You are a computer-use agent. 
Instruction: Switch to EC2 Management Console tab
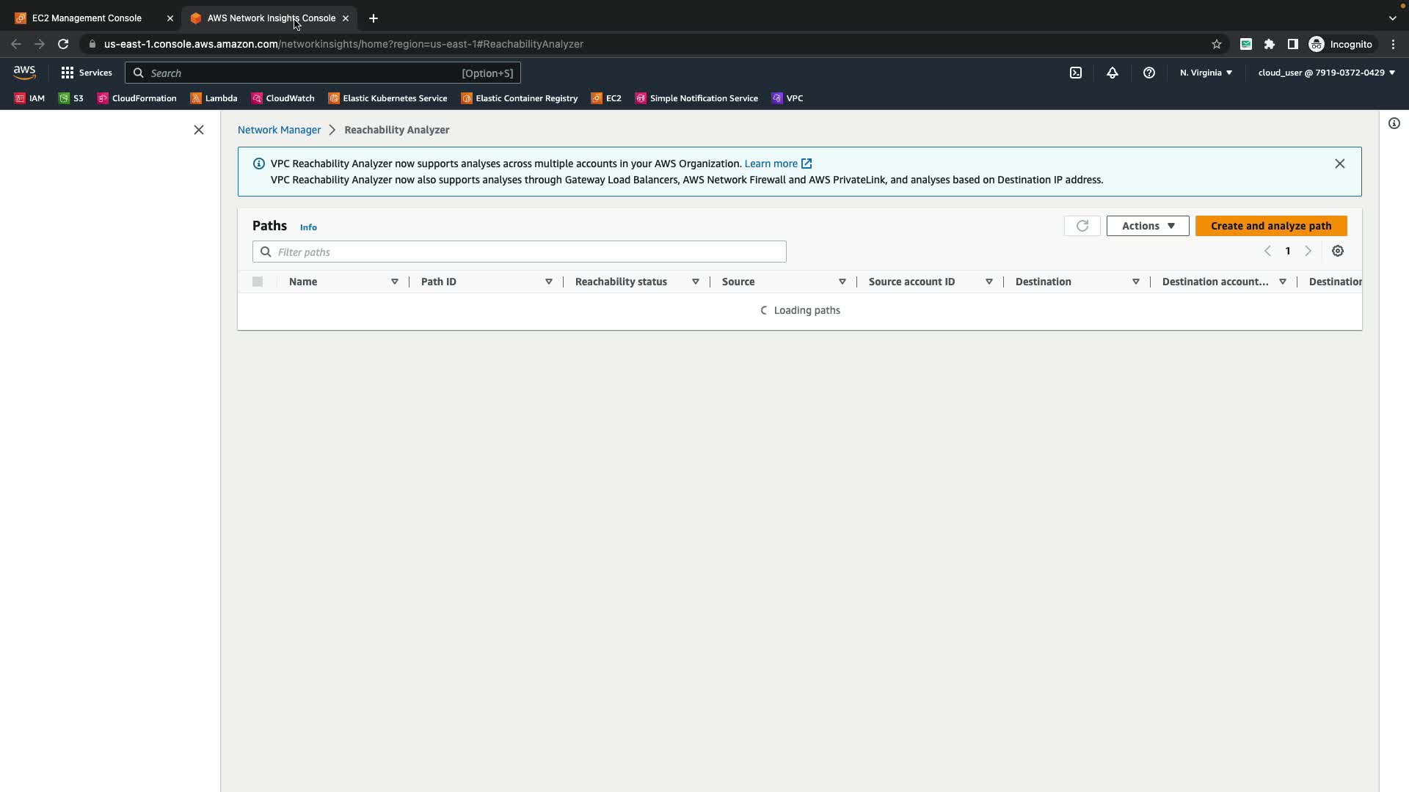87,18
